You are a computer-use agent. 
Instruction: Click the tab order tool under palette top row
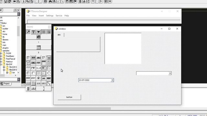click(38, 37)
